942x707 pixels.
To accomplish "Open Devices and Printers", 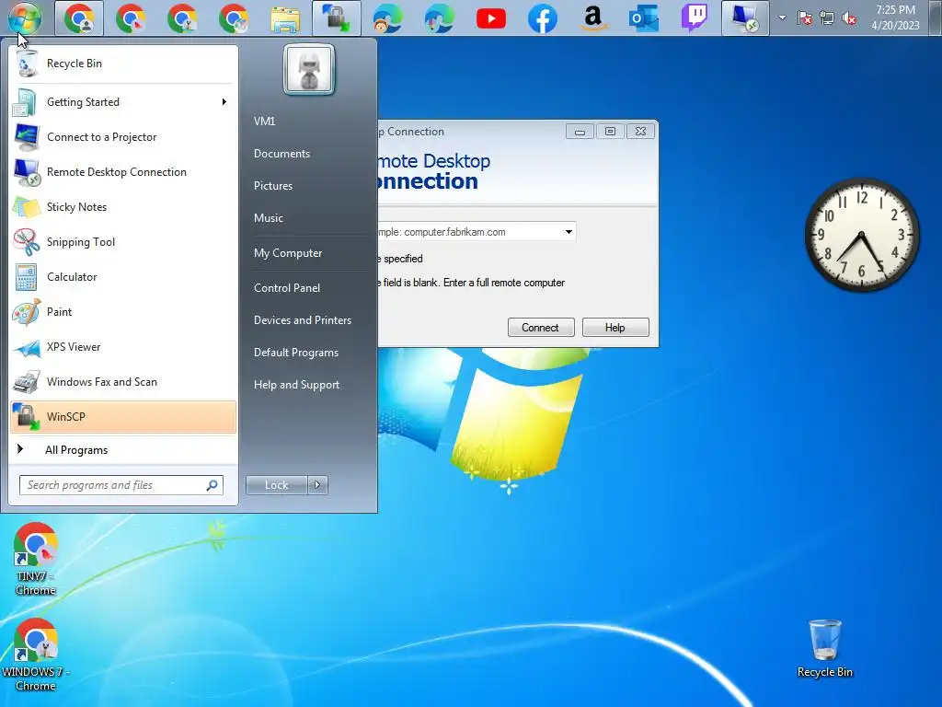I will (302, 320).
